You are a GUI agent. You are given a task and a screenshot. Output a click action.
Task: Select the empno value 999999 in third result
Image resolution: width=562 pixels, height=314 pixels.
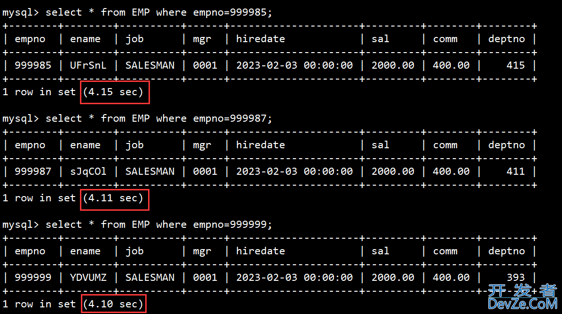33,278
